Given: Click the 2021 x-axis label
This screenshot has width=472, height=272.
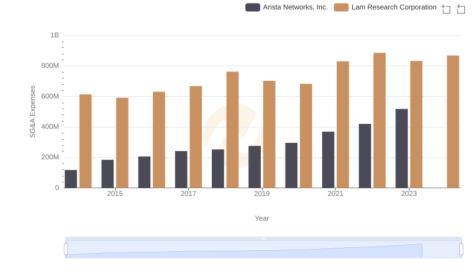Looking at the screenshot, I should click(335, 194).
